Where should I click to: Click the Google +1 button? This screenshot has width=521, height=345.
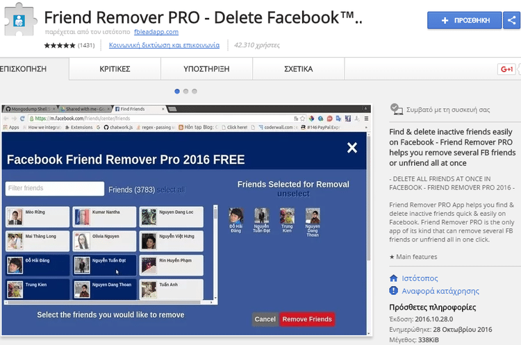(506, 69)
